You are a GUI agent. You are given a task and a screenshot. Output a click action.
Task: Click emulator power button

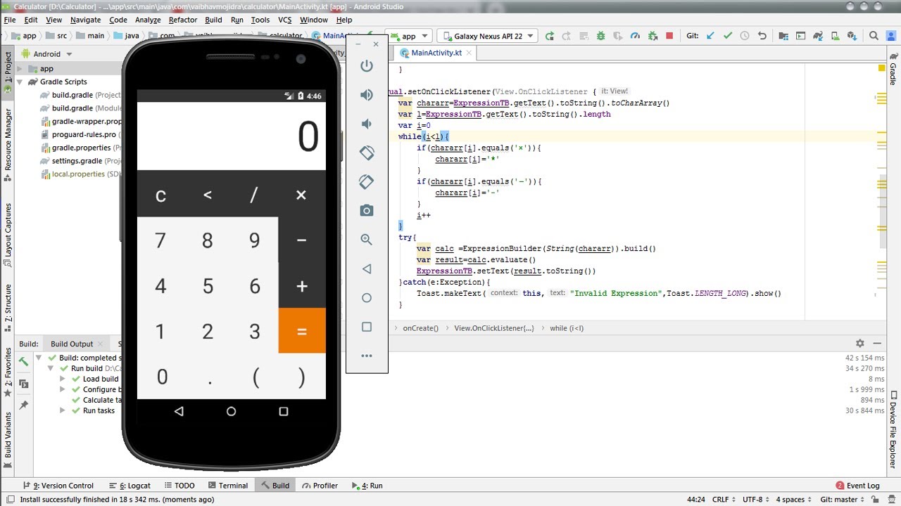(x=366, y=66)
